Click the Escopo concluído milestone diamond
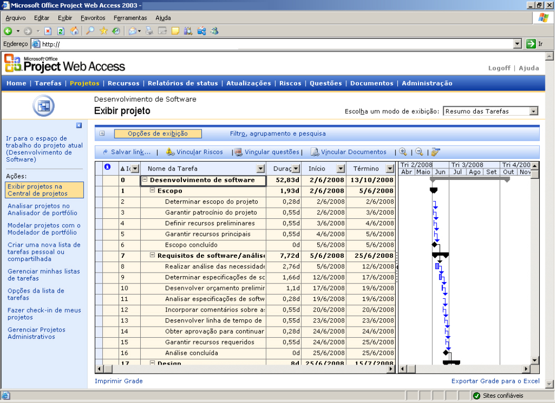555x403 pixels. pos(435,245)
